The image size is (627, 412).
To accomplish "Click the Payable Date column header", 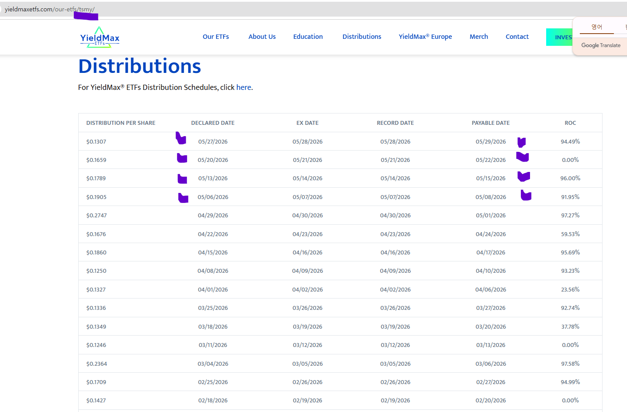I will (x=491, y=123).
